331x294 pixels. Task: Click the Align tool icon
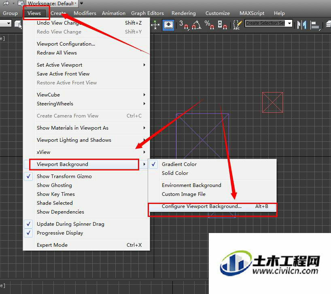(x=315, y=25)
